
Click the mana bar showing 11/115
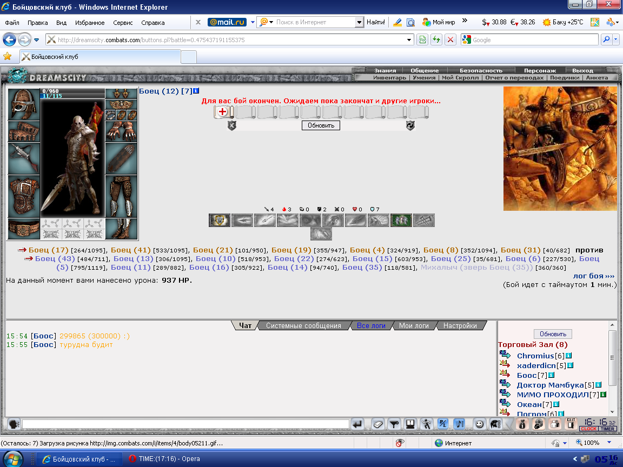[72, 96]
